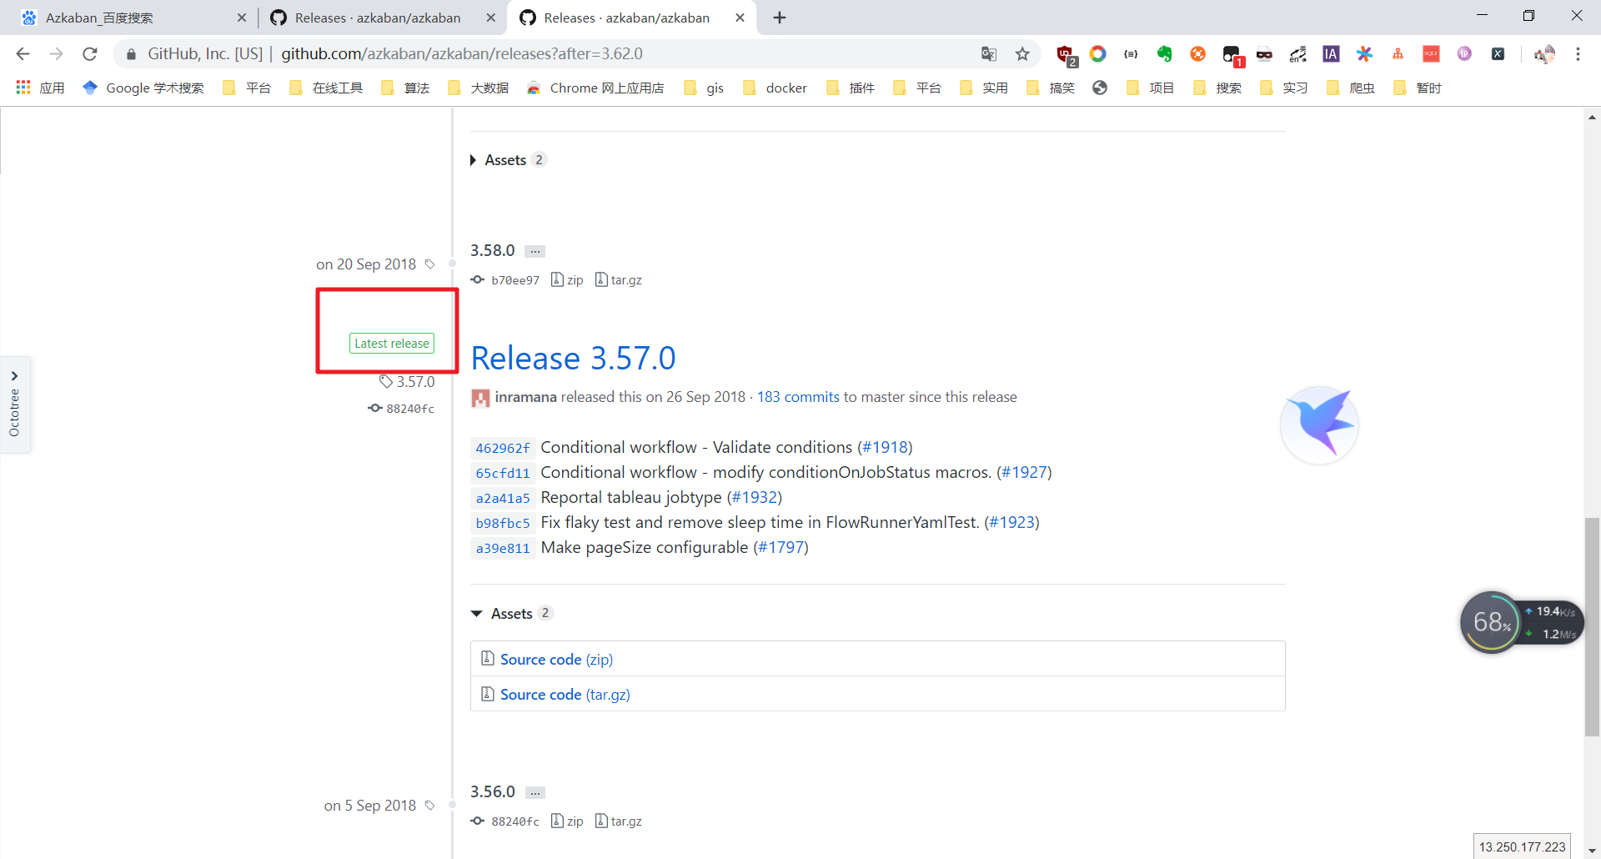Viewport: 1601px width, 859px height.
Task: Click the Evernote elephant extension icon
Action: click(1164, 54)
